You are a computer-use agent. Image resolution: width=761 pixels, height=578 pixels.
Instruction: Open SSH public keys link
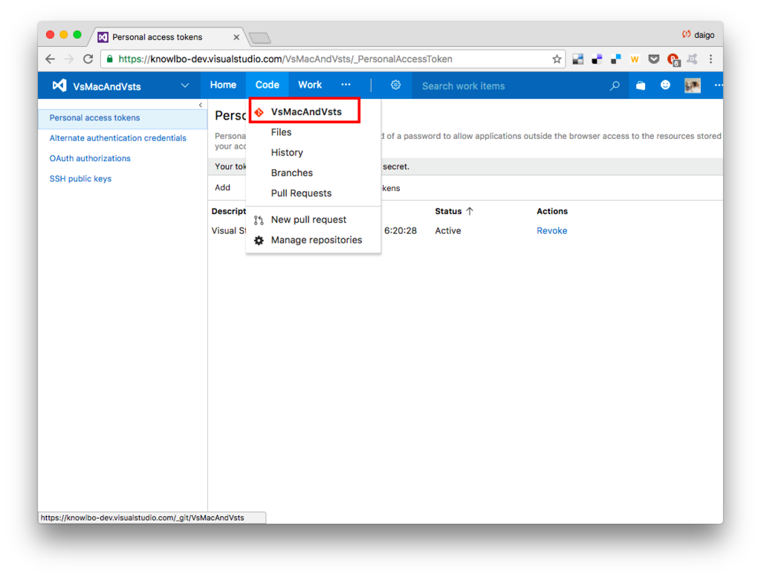(80, 179)
